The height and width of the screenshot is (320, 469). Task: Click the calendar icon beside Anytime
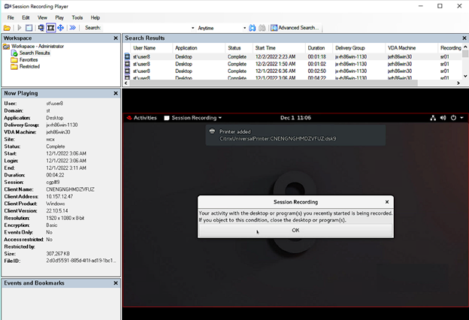[x=273, y=28]
